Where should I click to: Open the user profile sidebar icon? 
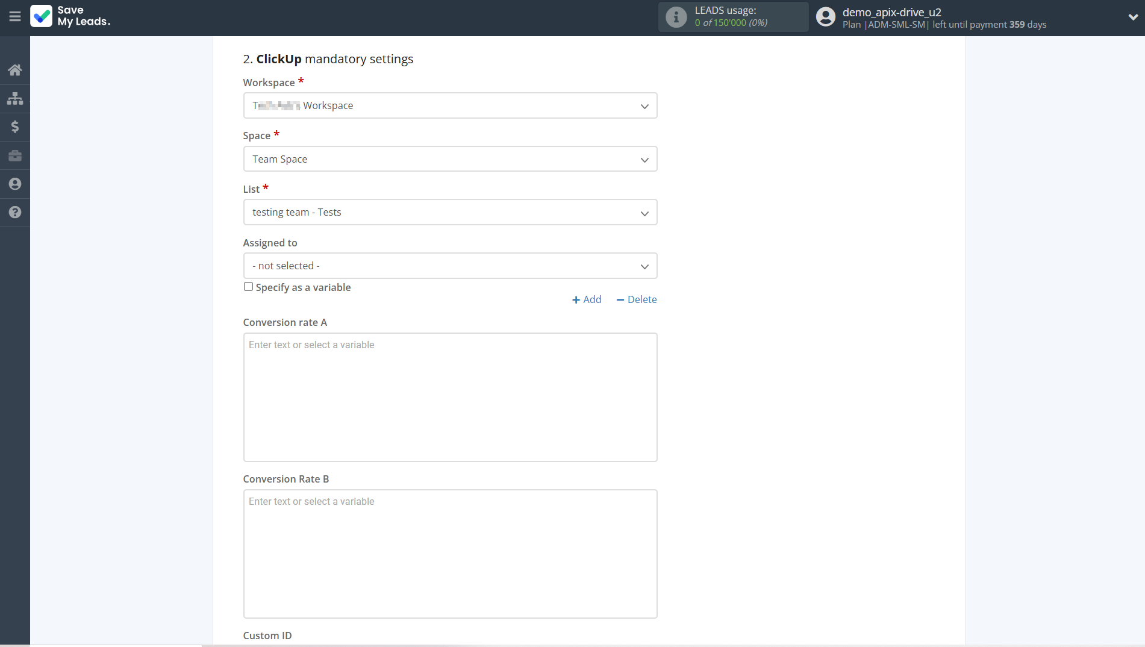point(15,184)
